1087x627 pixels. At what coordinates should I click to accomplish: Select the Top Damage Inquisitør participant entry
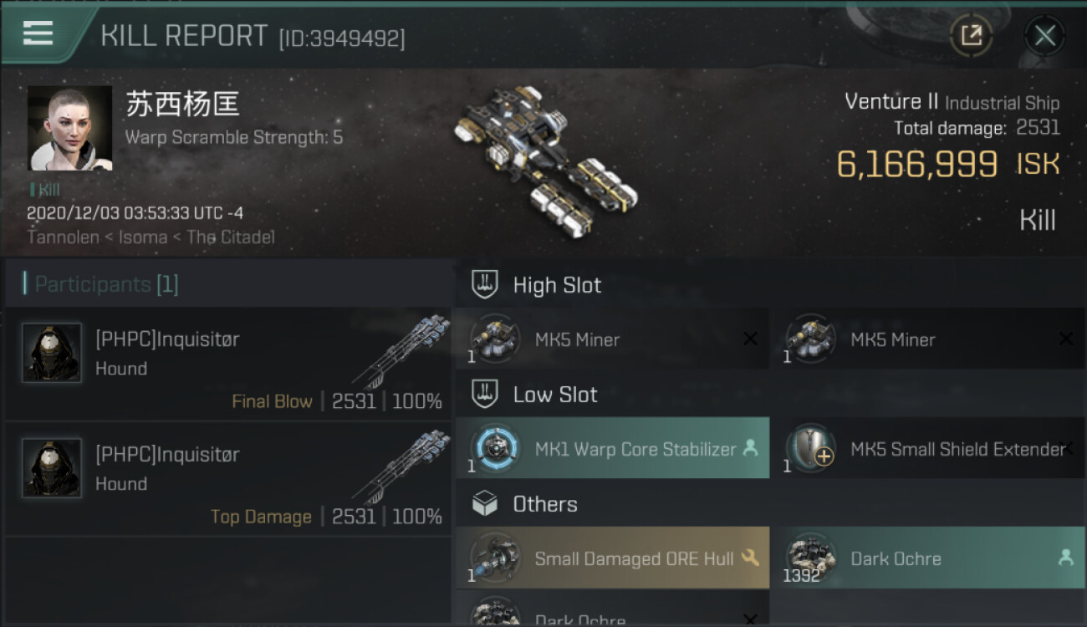click(x=227, y=478)
